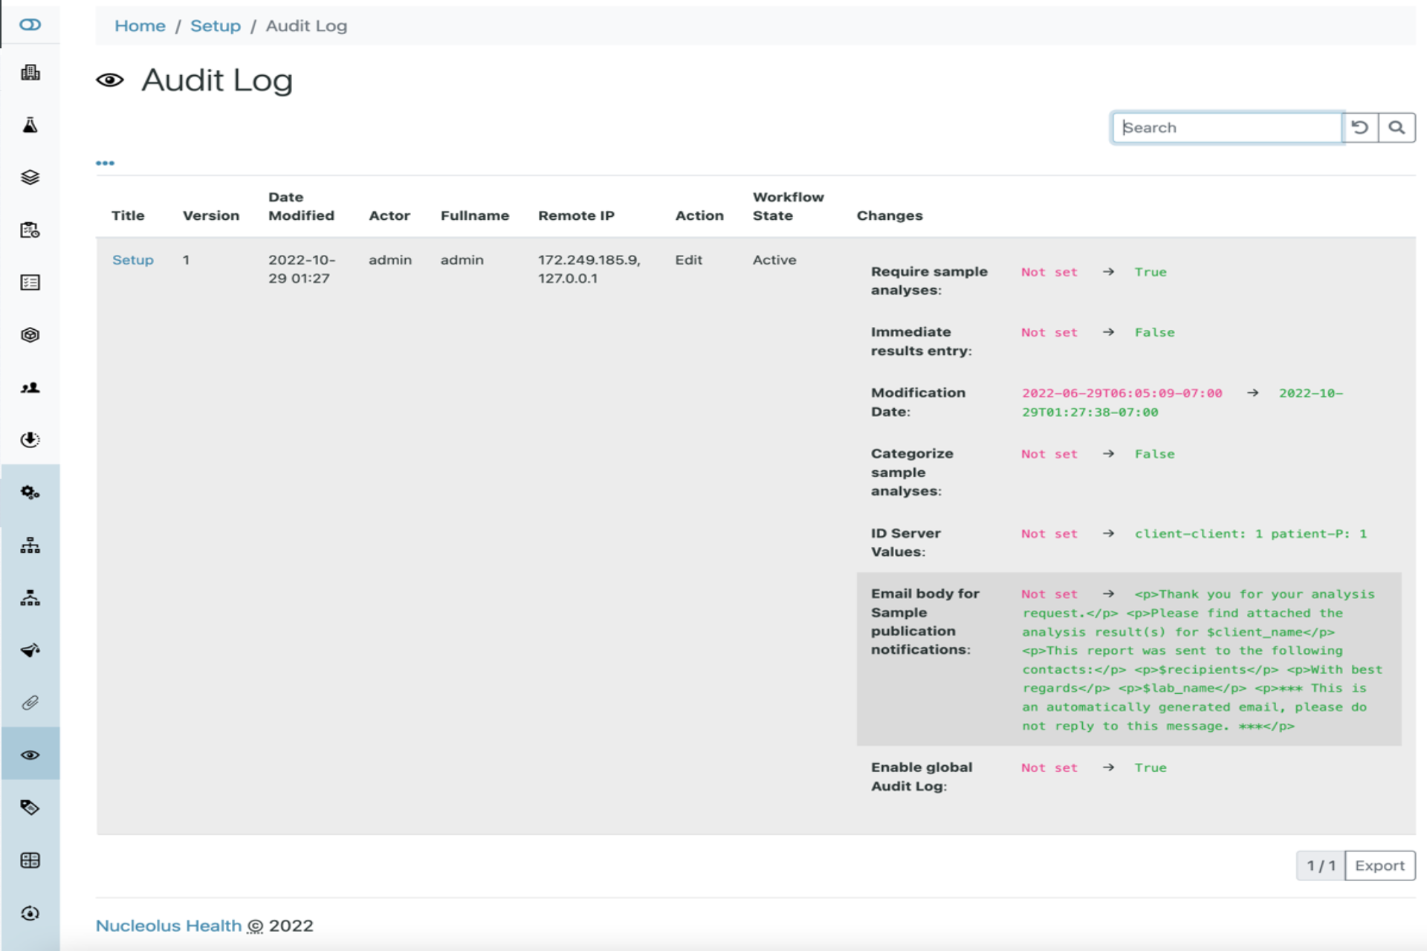Viewport: 1427px width, 951px height.
Task: Click the stacked layers batches icon
Action: pyautogui.click(x=30, y=177)
